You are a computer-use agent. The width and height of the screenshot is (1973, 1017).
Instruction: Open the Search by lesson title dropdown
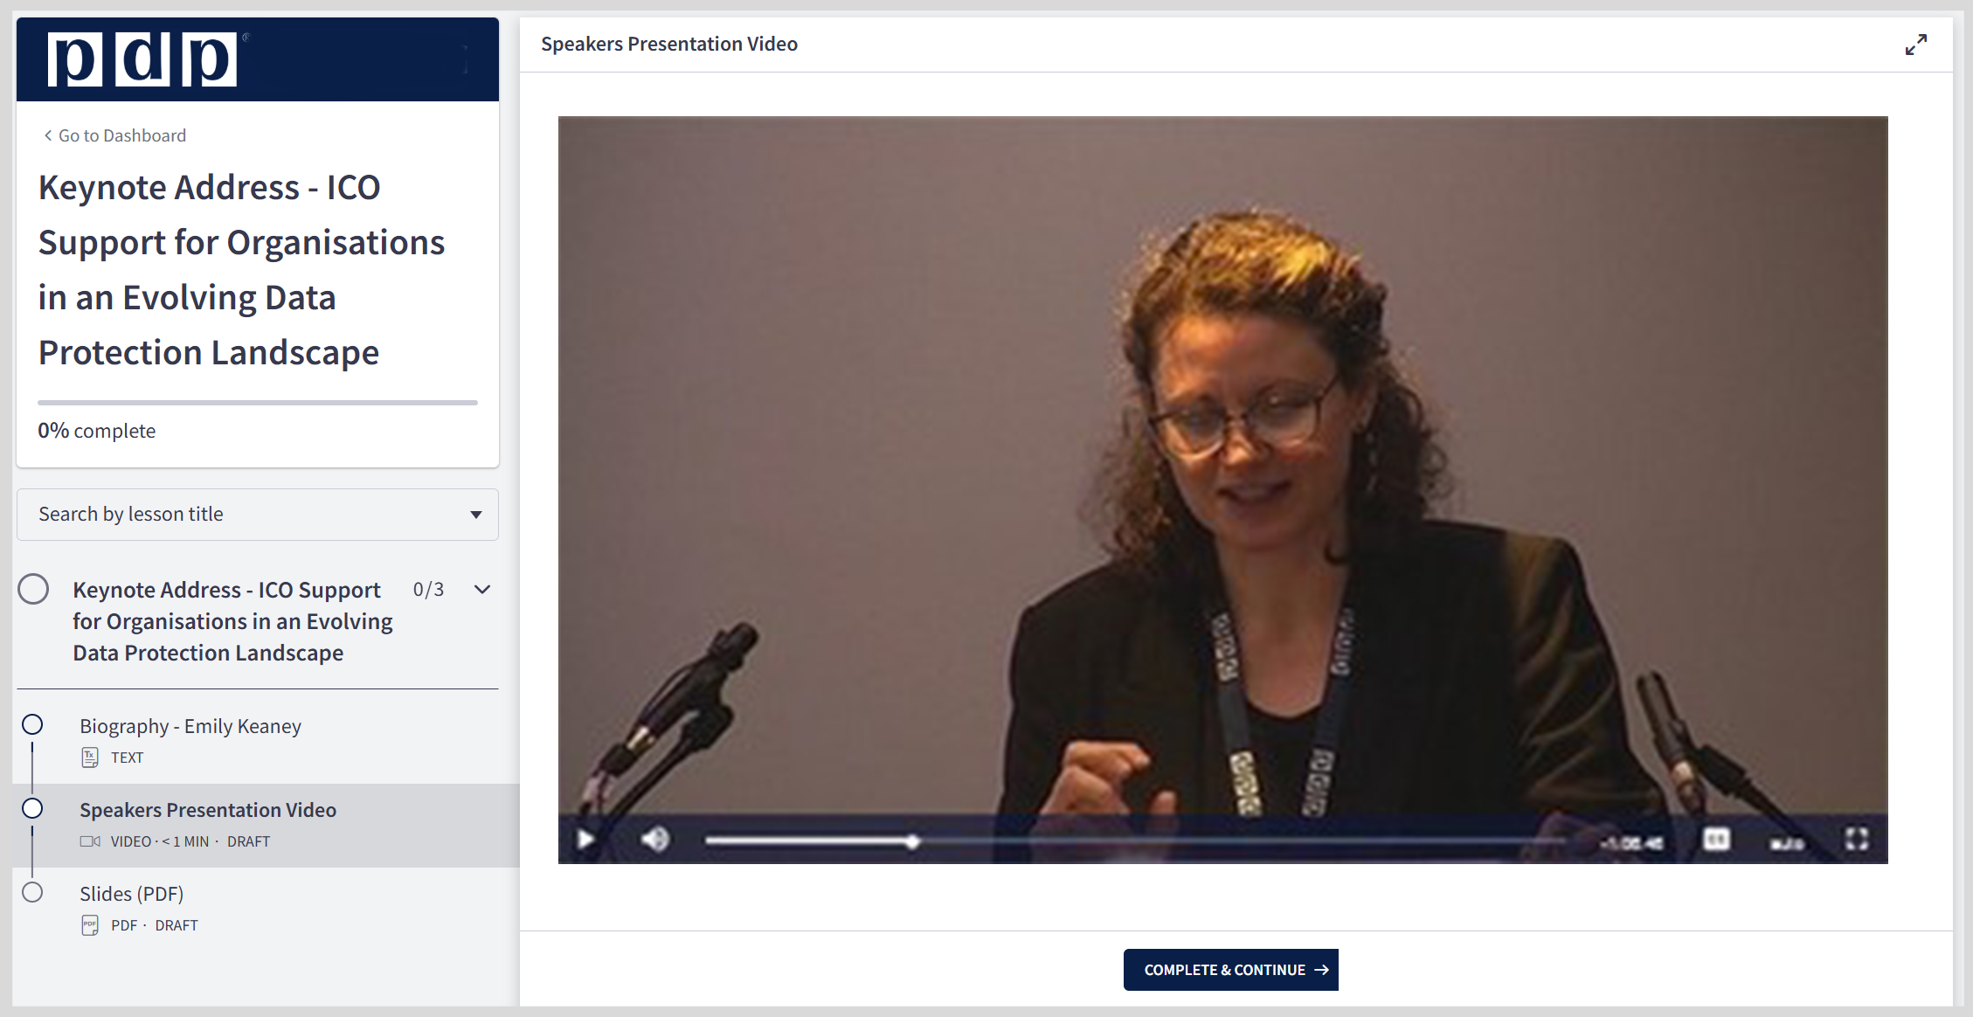(257, 515)
